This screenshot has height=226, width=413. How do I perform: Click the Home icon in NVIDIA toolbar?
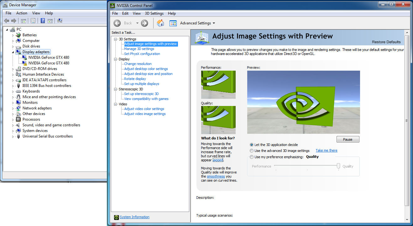click(160, 23)
